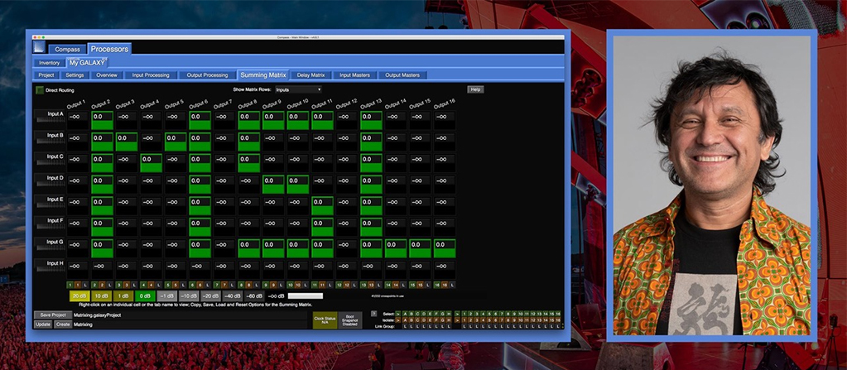Select the 0 dB green gain preset
Viewport: 847px width, 370px height.
coord(145,296)
